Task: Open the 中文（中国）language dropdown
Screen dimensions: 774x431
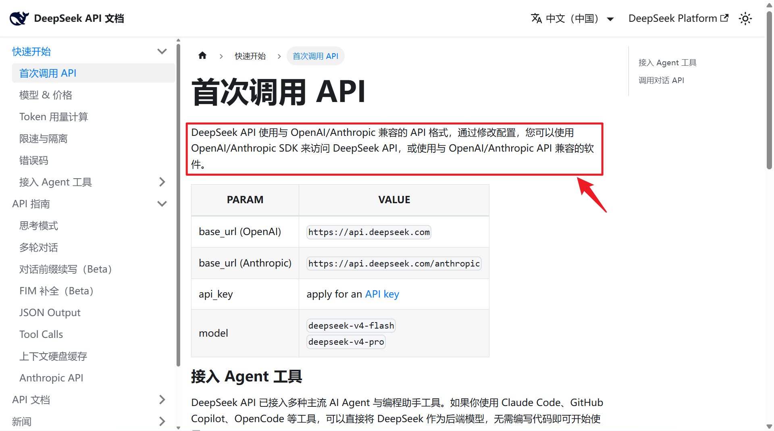Action: point(572,19)
